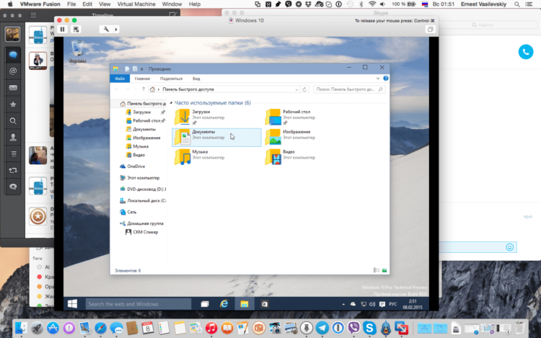Select the Изображения folder tile
The width and height of the screenshot is (541, 338).
point(307,137)
